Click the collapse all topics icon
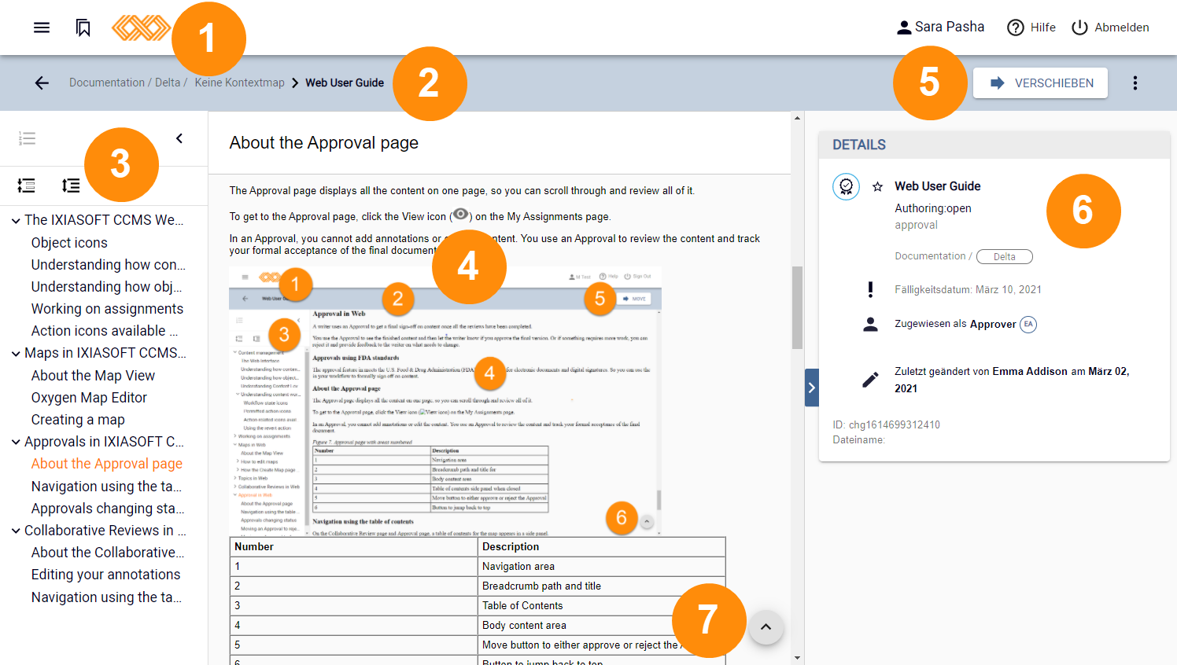Screen dimensions: 1177x665 (27, 186)
